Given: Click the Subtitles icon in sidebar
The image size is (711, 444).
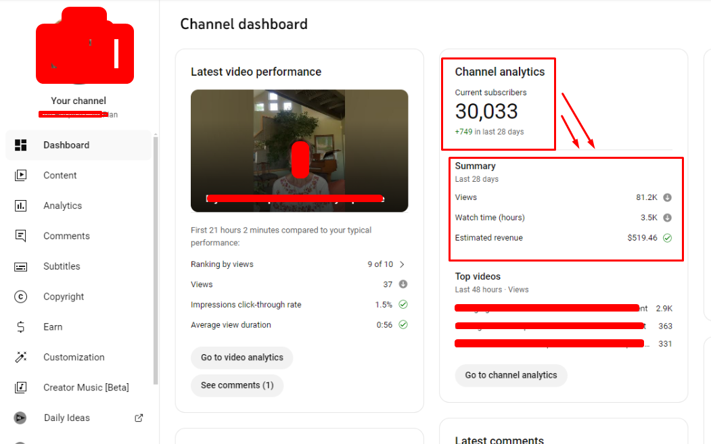Looking at the screenshot, I should (x=21, y=266).
